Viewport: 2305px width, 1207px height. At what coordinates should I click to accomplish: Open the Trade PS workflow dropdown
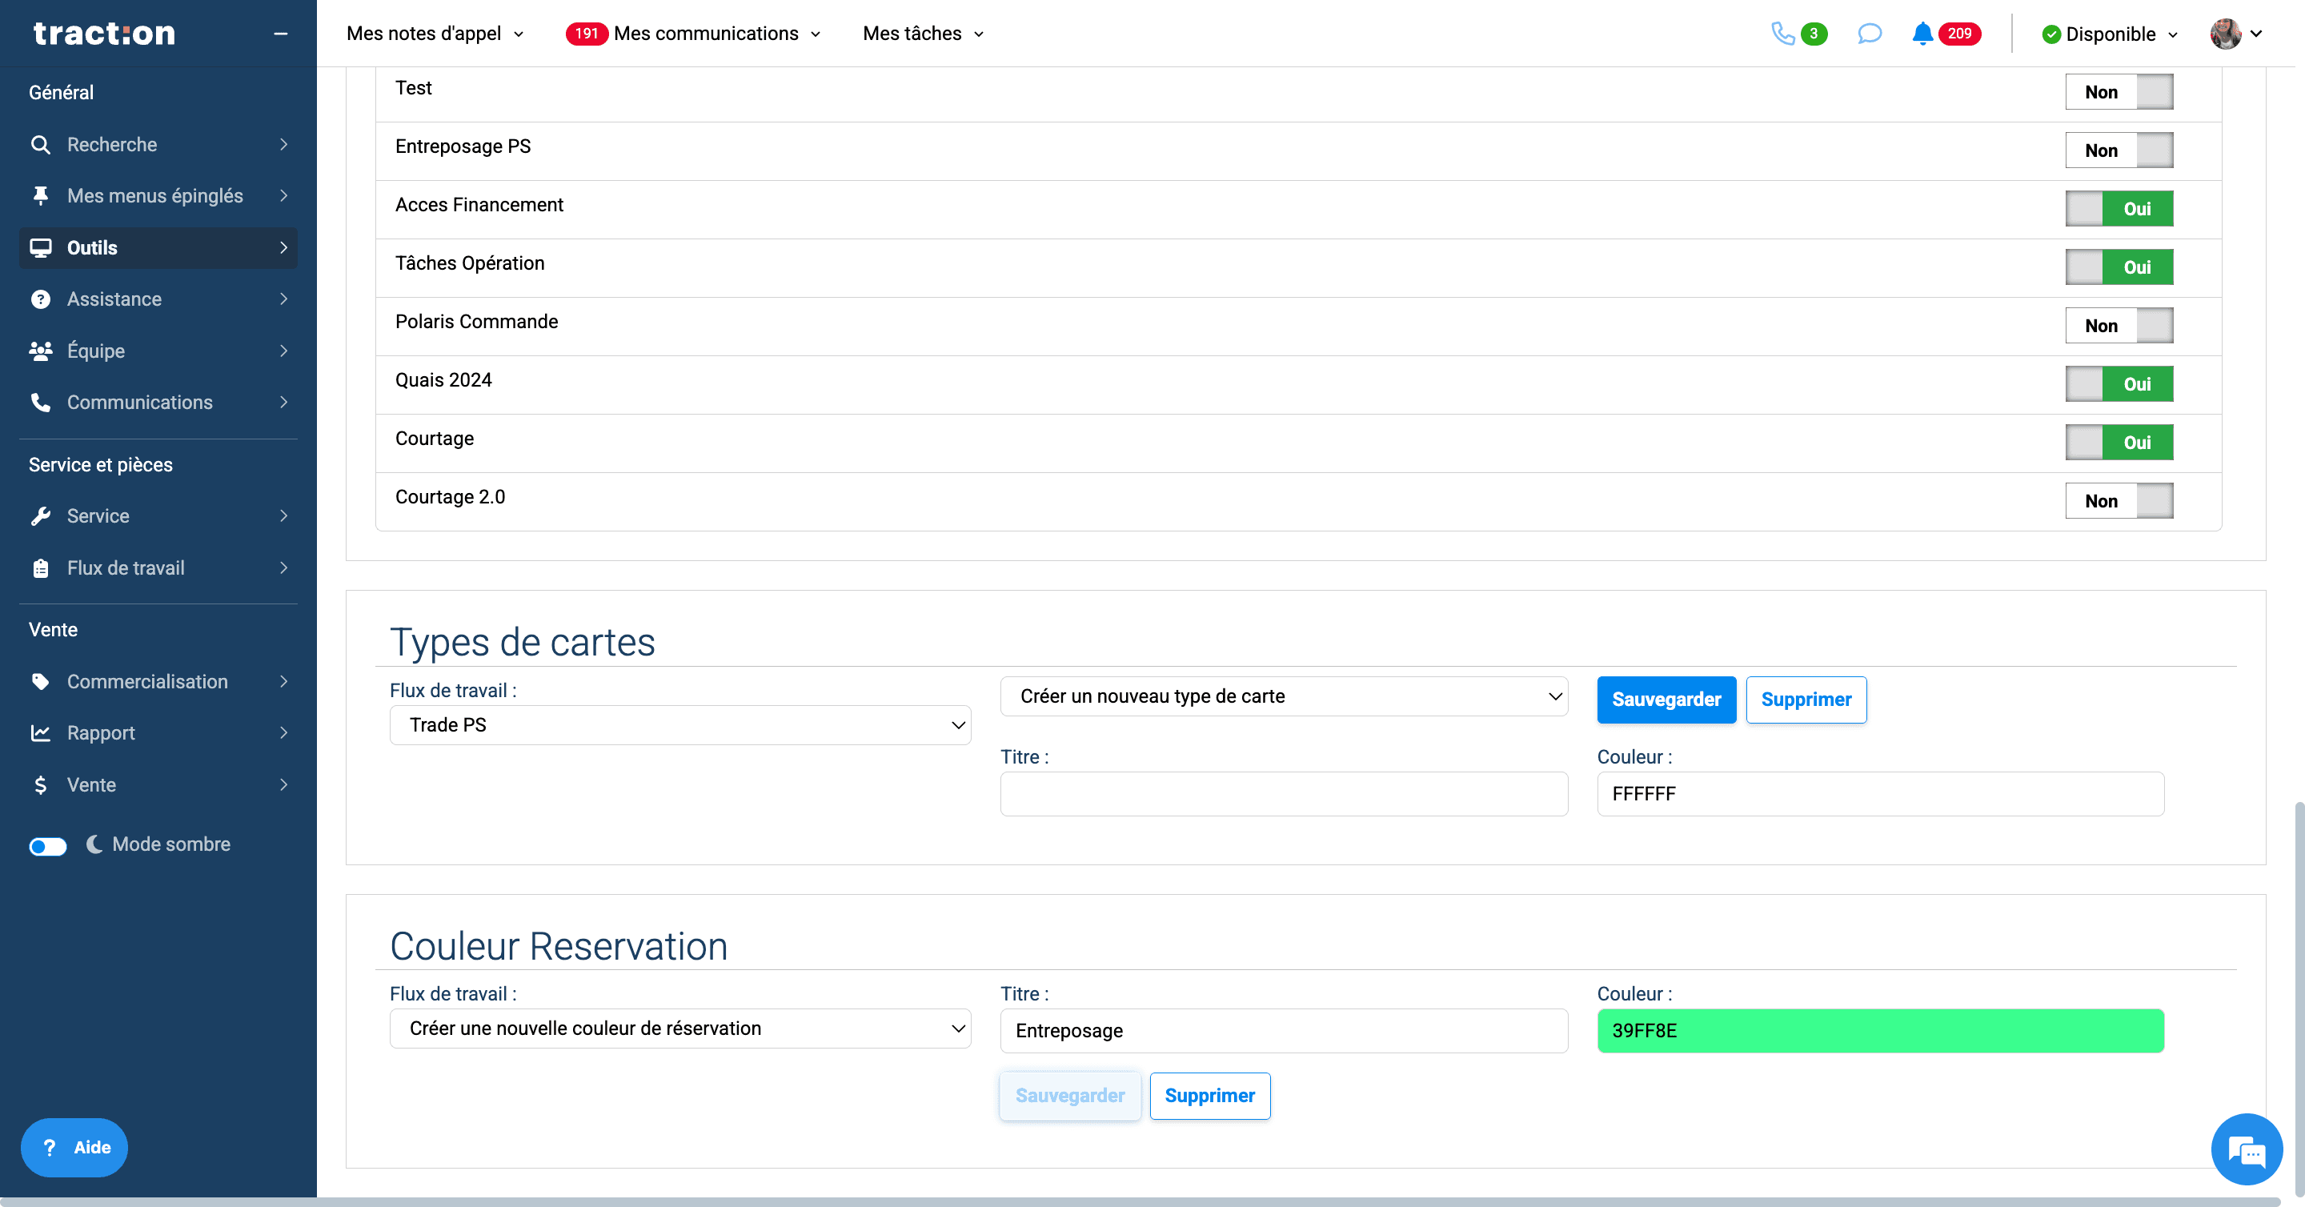pyautogui.click(x=680, y=724)
